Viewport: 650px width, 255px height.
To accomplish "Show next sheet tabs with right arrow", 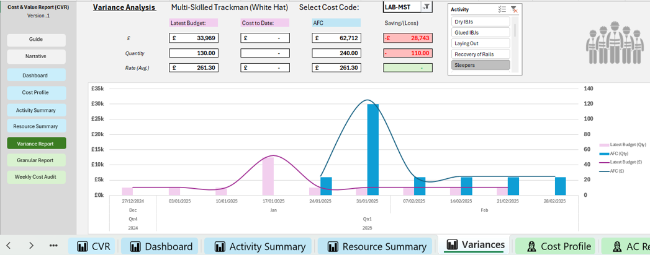I will [31, 246].
